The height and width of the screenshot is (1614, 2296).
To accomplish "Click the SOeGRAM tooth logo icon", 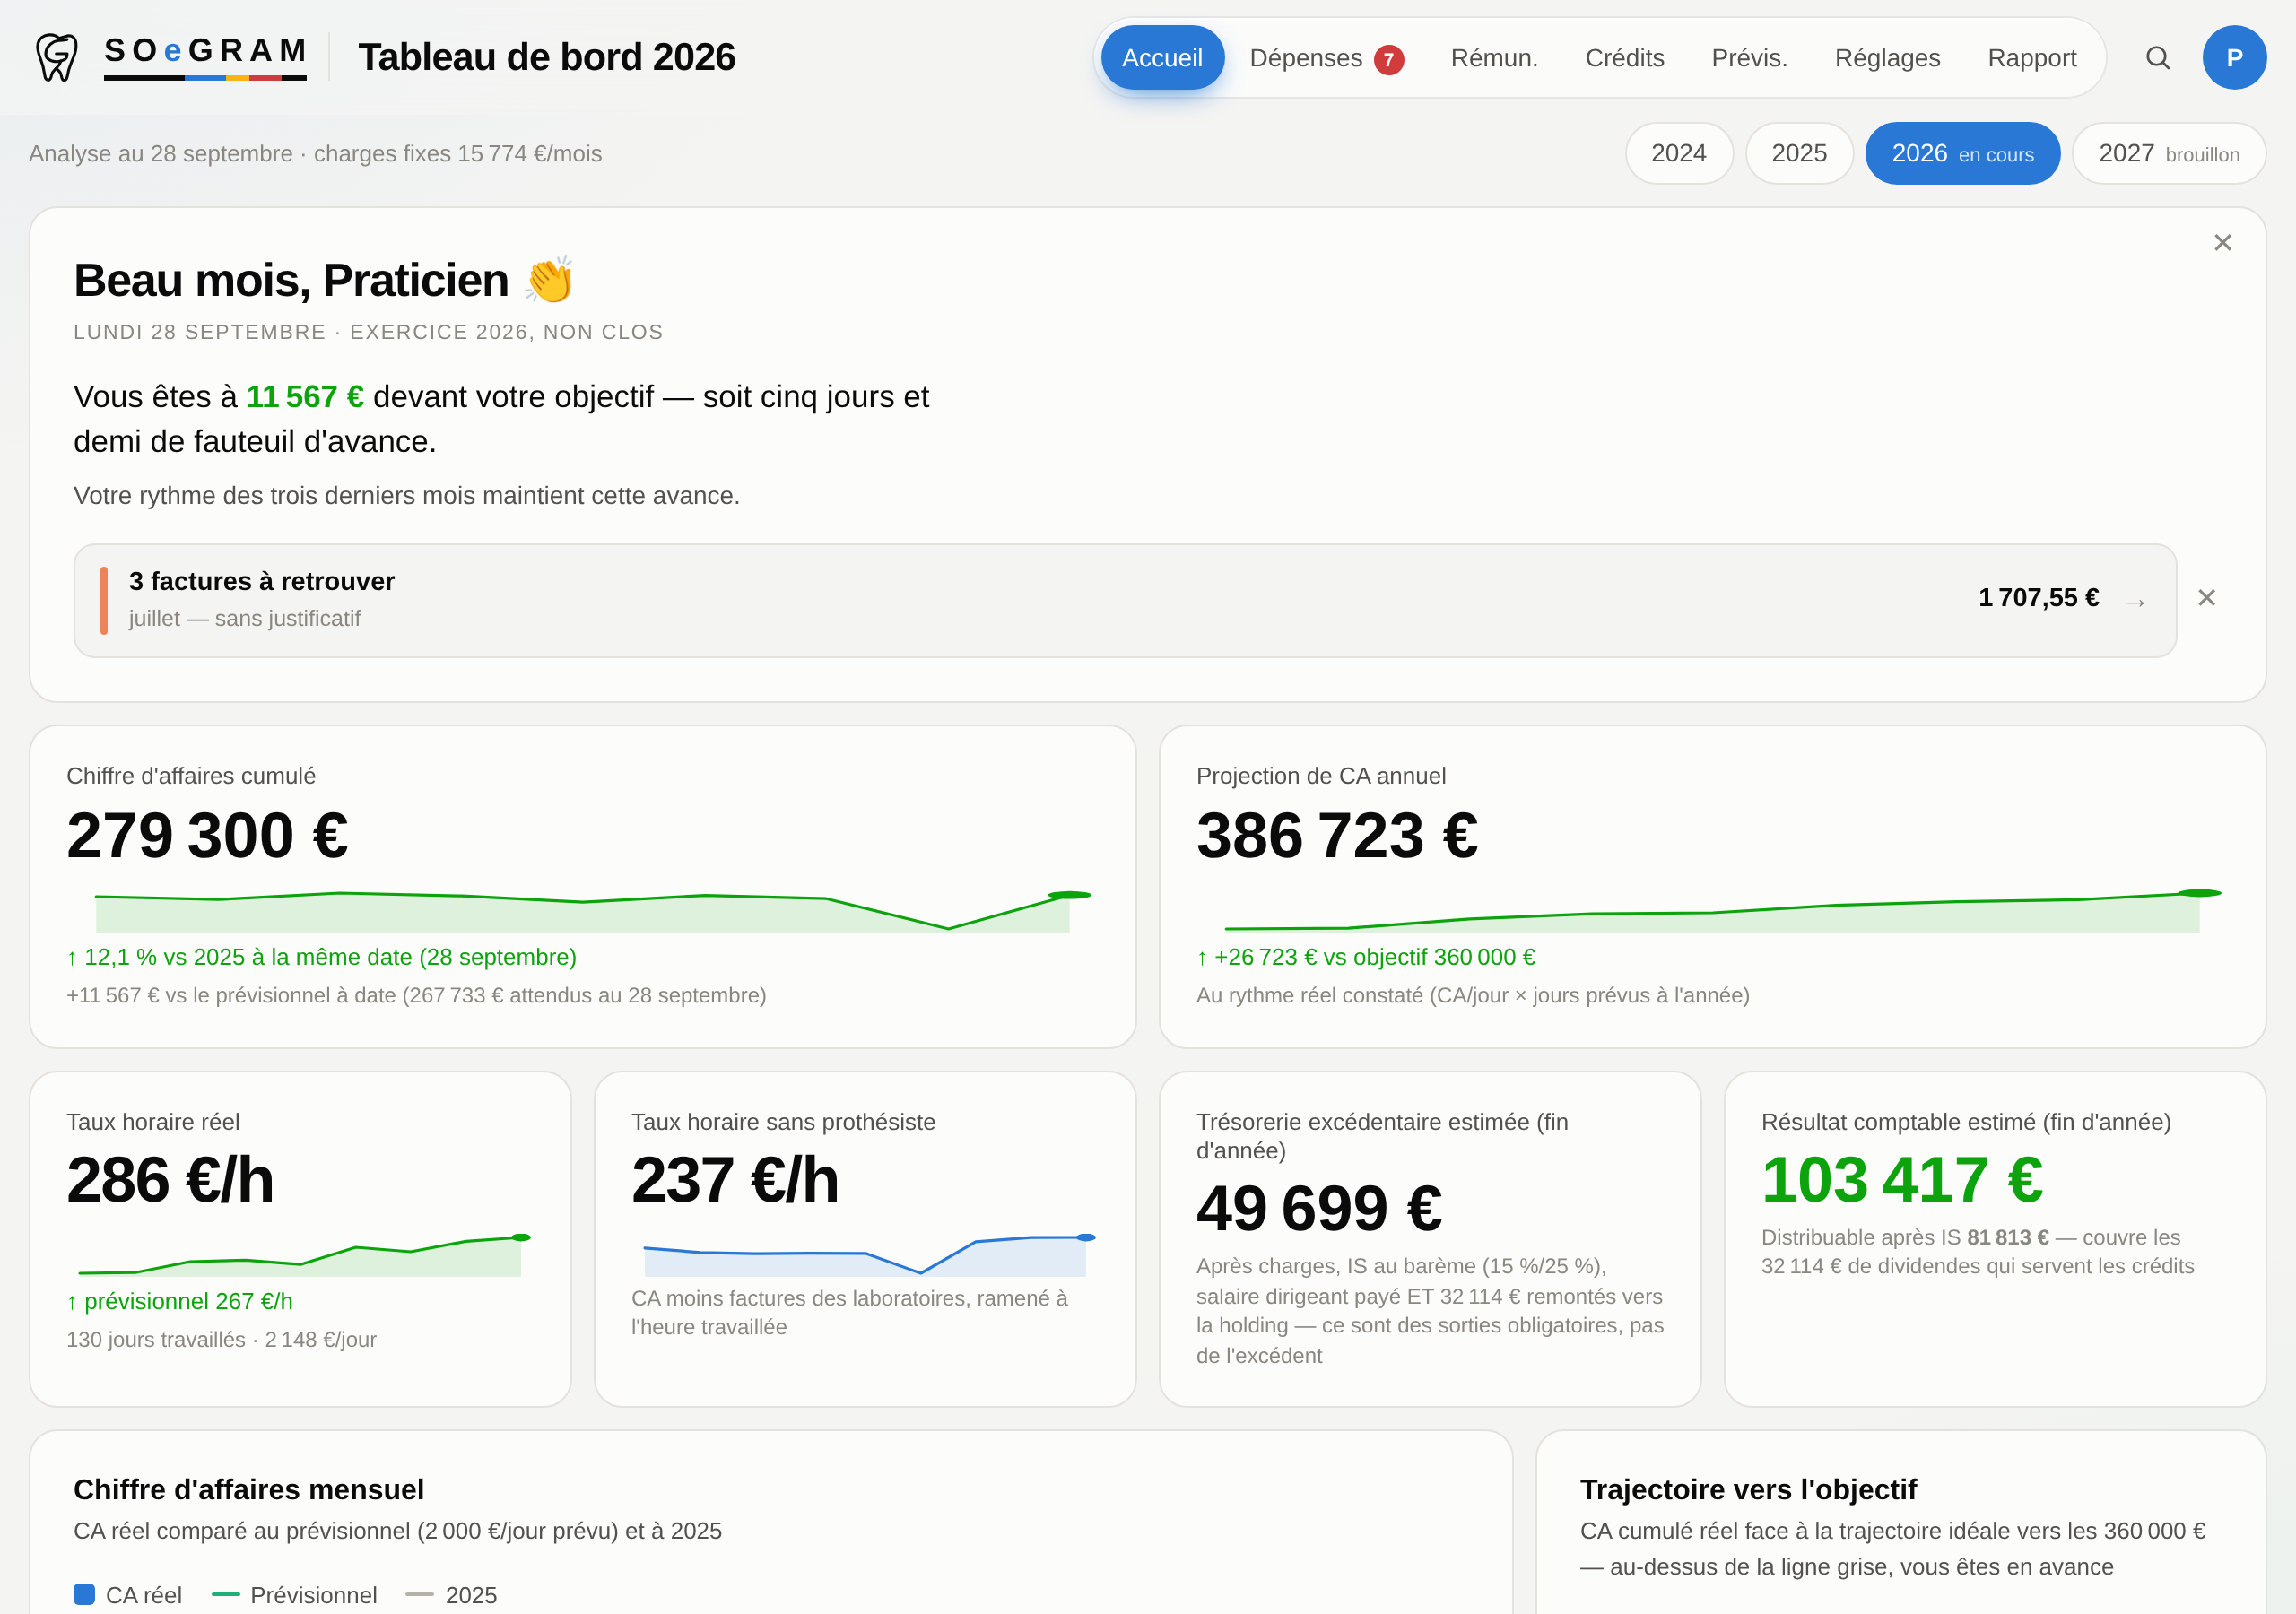I will (x=57, y=57).
